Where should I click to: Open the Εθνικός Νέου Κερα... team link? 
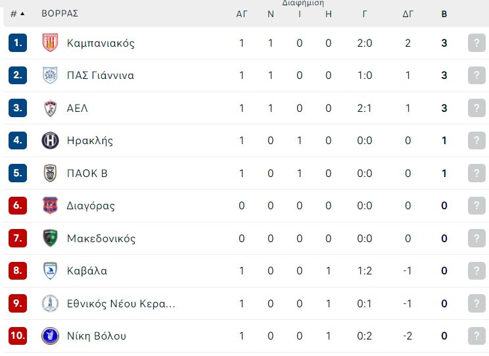click(x=121, y=303)
